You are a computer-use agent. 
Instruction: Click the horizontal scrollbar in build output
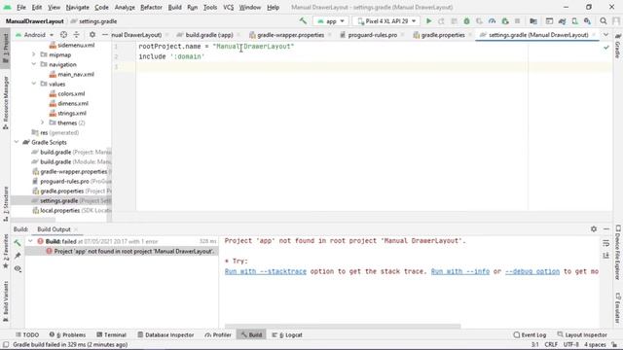[343, 327]
